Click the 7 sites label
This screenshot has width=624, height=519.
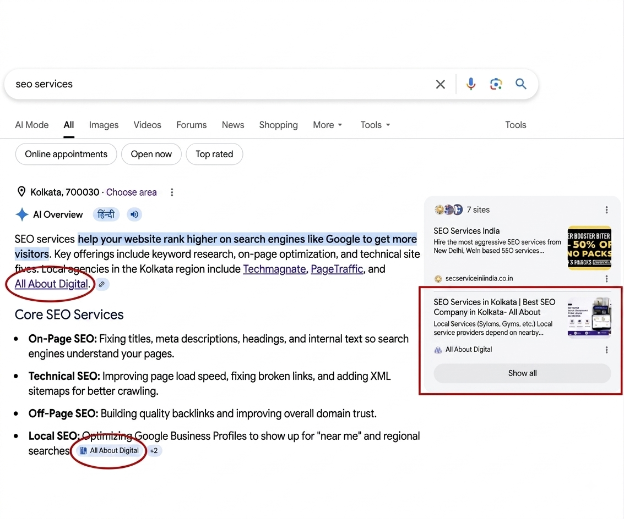tap(478, 210)
